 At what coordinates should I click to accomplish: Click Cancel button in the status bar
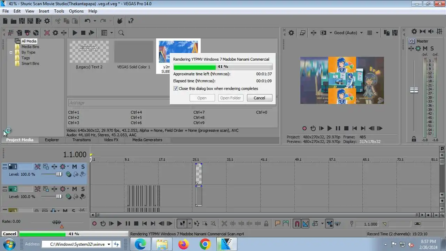click(x=9, y=234)
